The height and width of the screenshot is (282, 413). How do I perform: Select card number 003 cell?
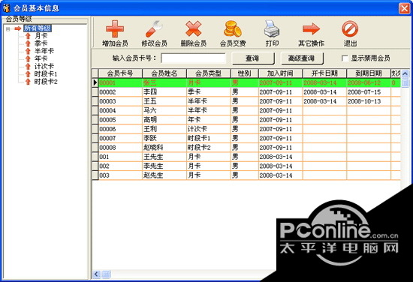(120, 175)
